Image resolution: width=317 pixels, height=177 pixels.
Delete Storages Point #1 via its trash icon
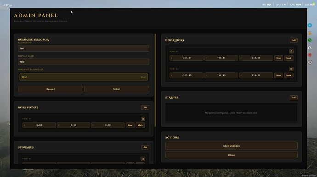[x=143, y=159]
